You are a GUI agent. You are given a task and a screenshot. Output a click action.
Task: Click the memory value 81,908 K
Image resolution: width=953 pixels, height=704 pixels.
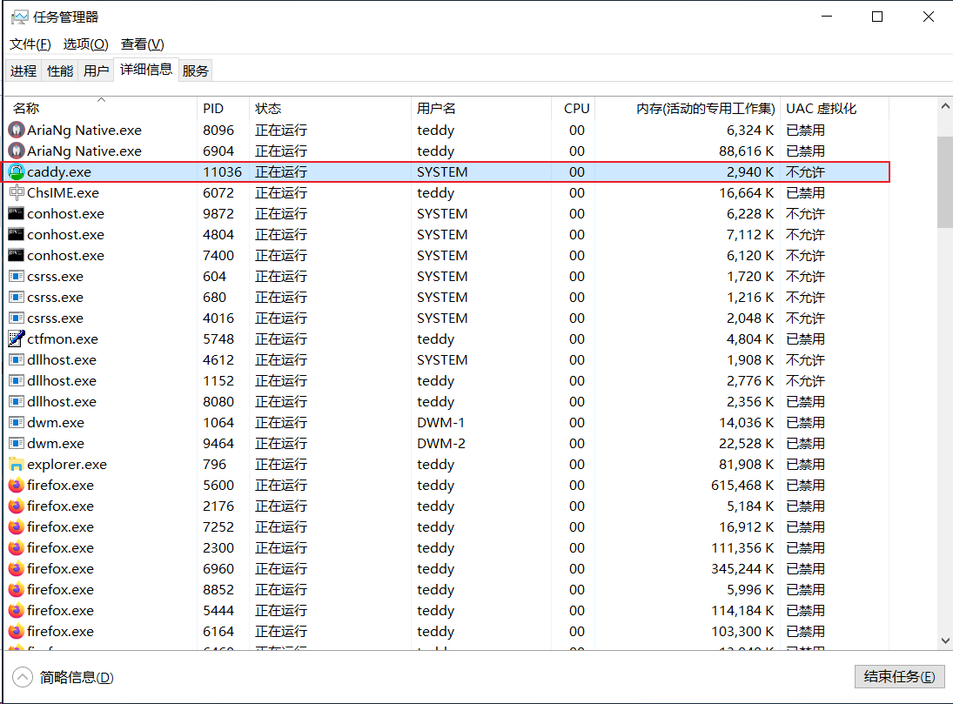coord(747,465)
